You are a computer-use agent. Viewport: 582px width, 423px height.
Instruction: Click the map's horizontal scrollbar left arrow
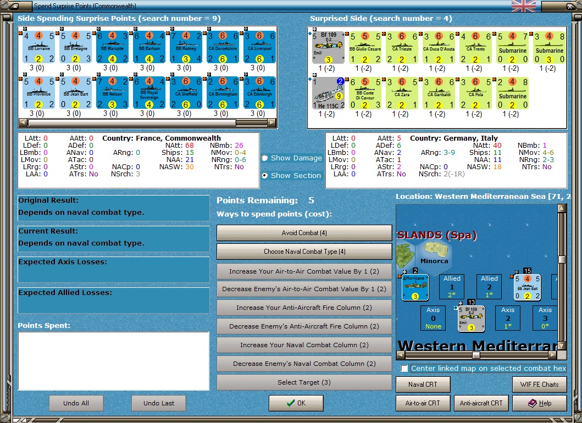[x=401, y=355]
